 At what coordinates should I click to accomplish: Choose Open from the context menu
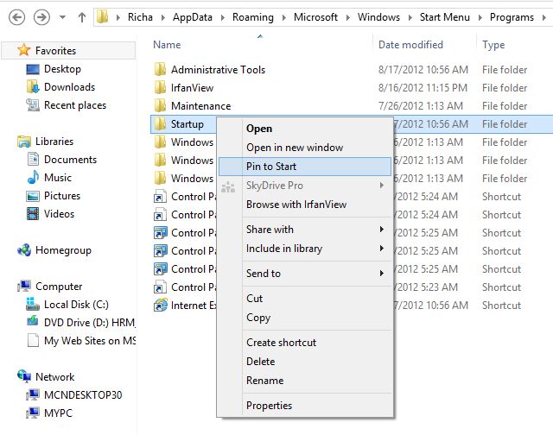(305, 129)
